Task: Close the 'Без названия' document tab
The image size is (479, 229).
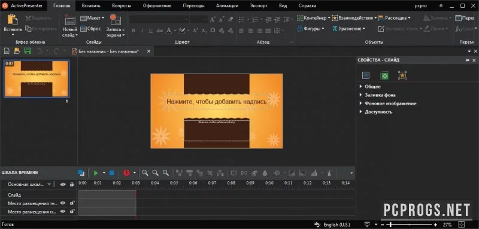Action: point(148,51)
